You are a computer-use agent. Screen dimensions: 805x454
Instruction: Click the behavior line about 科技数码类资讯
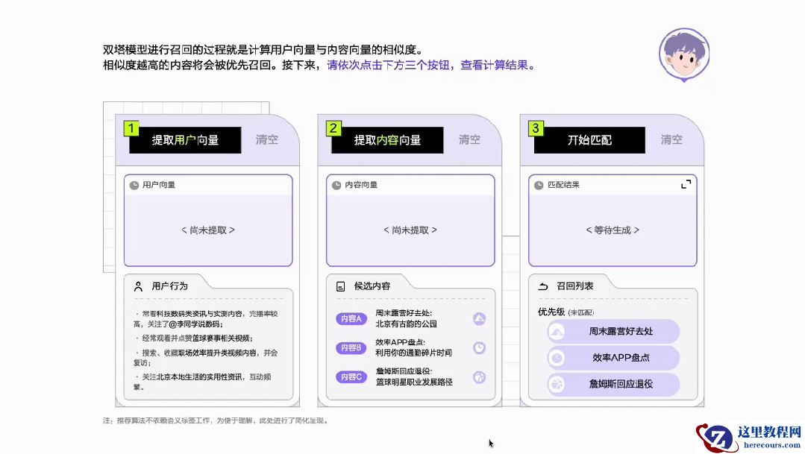(205, 318)
